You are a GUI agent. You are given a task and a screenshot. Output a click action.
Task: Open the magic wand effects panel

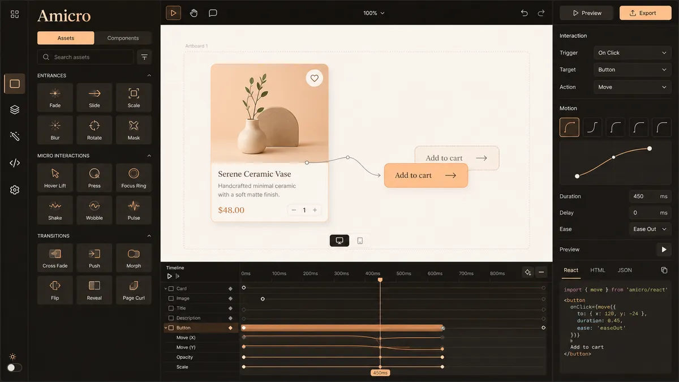(15, 136)
